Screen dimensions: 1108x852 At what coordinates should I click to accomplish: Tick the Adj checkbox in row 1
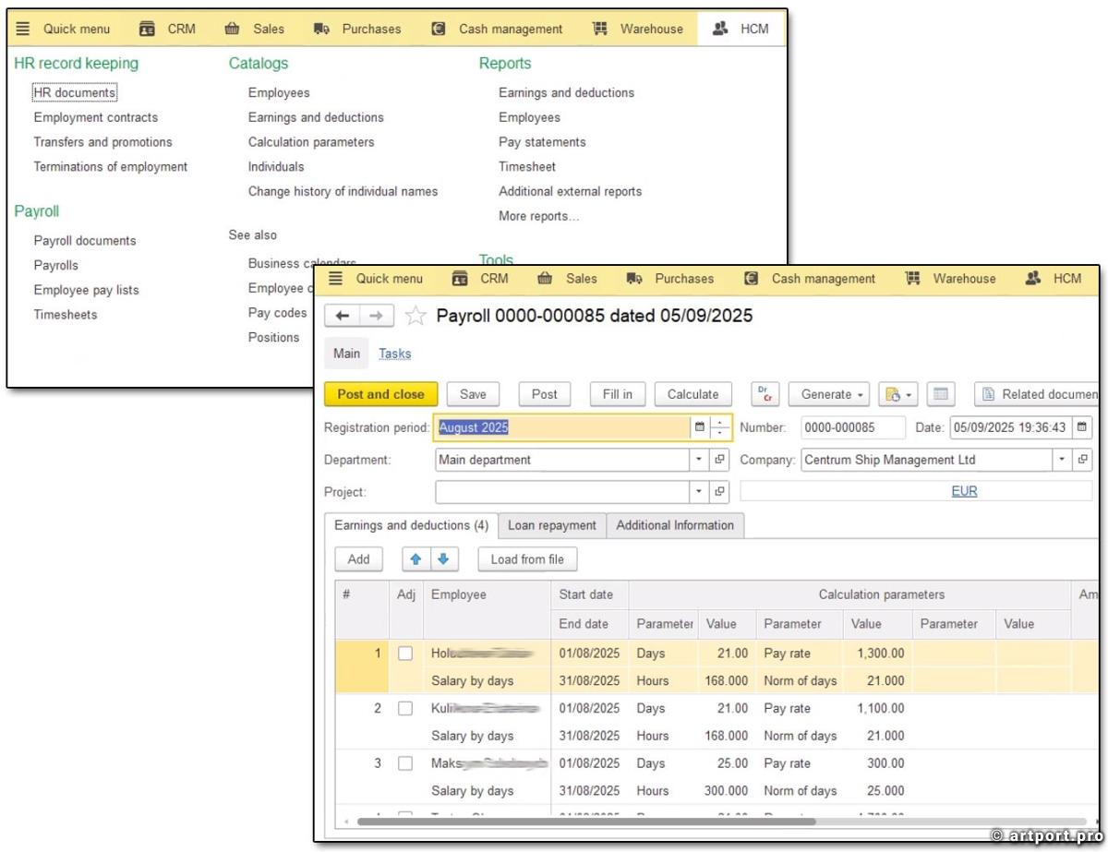(405, 654)
